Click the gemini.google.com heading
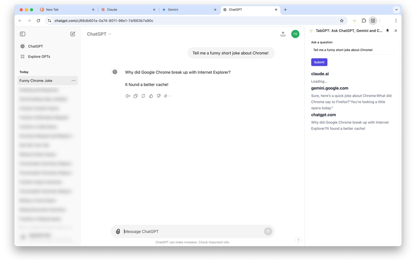Viewport: 416px width, 260px height. [330, 88]
